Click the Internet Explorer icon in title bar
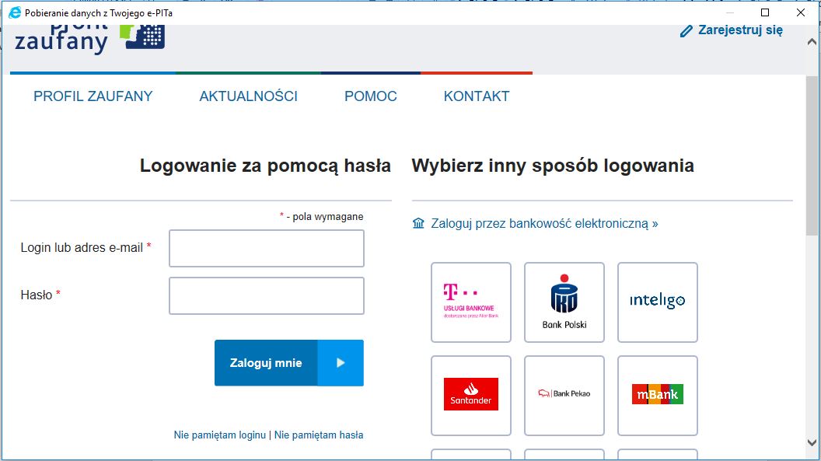The height and width of the screenshot is (461, 821). 14,12
